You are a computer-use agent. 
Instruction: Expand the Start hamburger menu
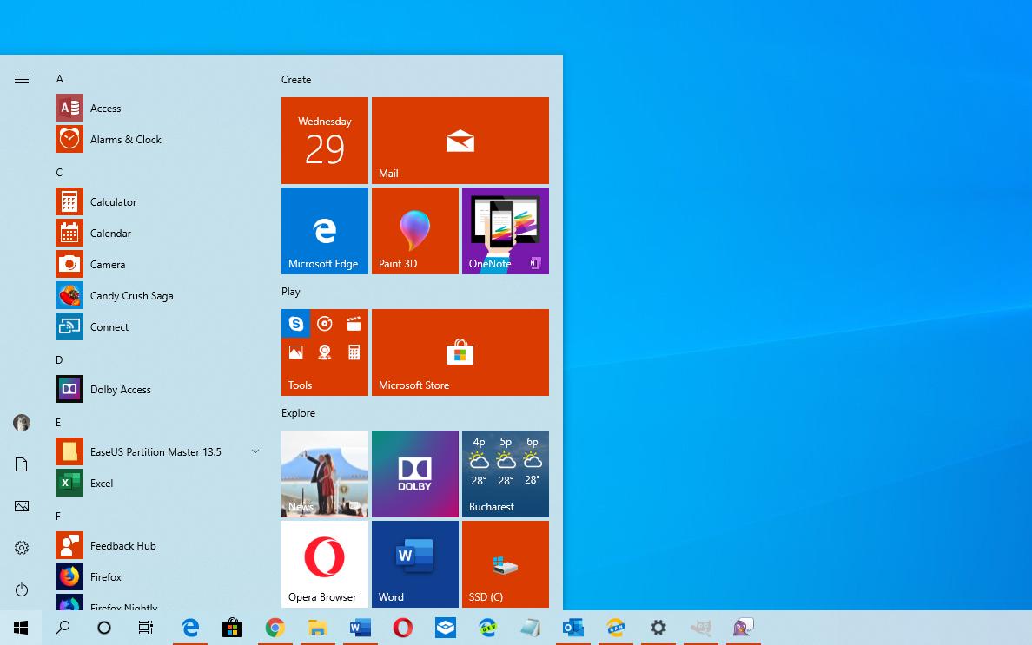coord(22,80)
